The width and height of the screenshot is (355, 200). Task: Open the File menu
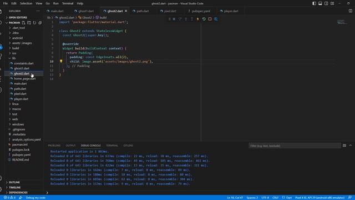click(6, 3)
